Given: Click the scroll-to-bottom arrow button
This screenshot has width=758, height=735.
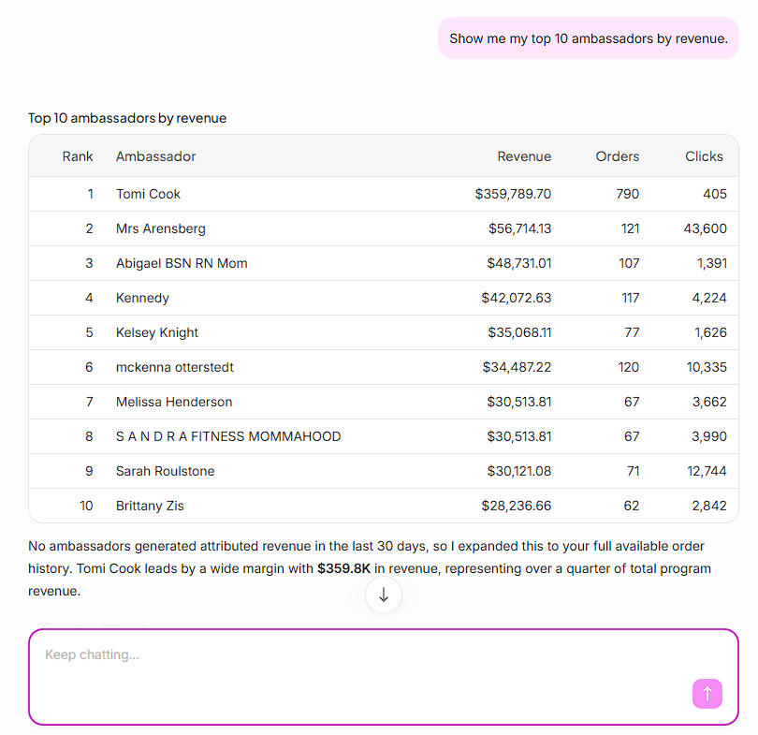Looking at the screenshot, I should [x=384, y=595].
